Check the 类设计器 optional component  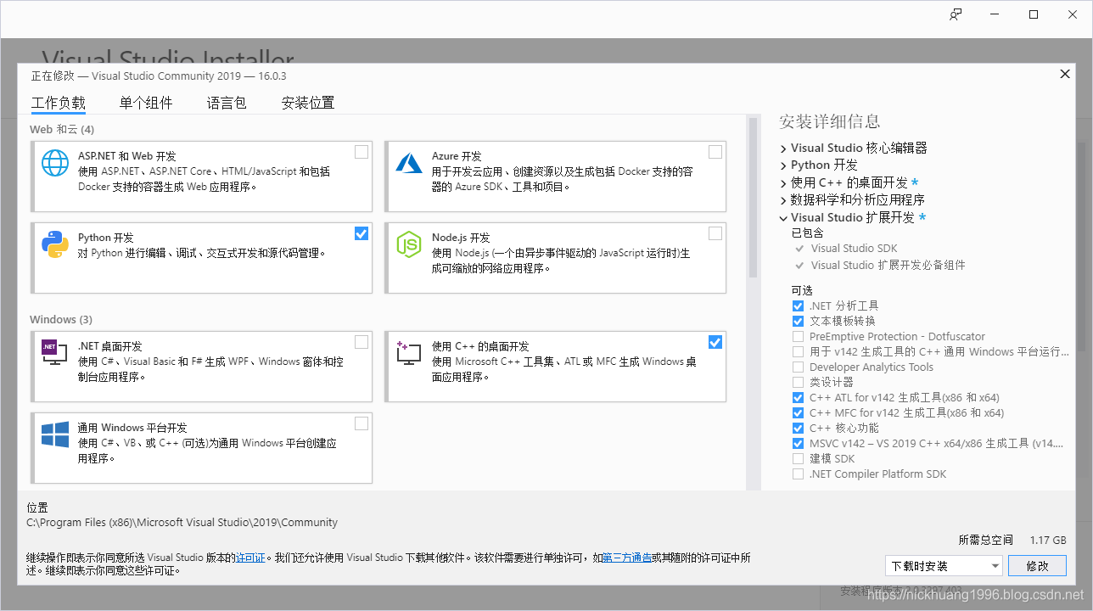pyautogui.click(x=798, y=382)
